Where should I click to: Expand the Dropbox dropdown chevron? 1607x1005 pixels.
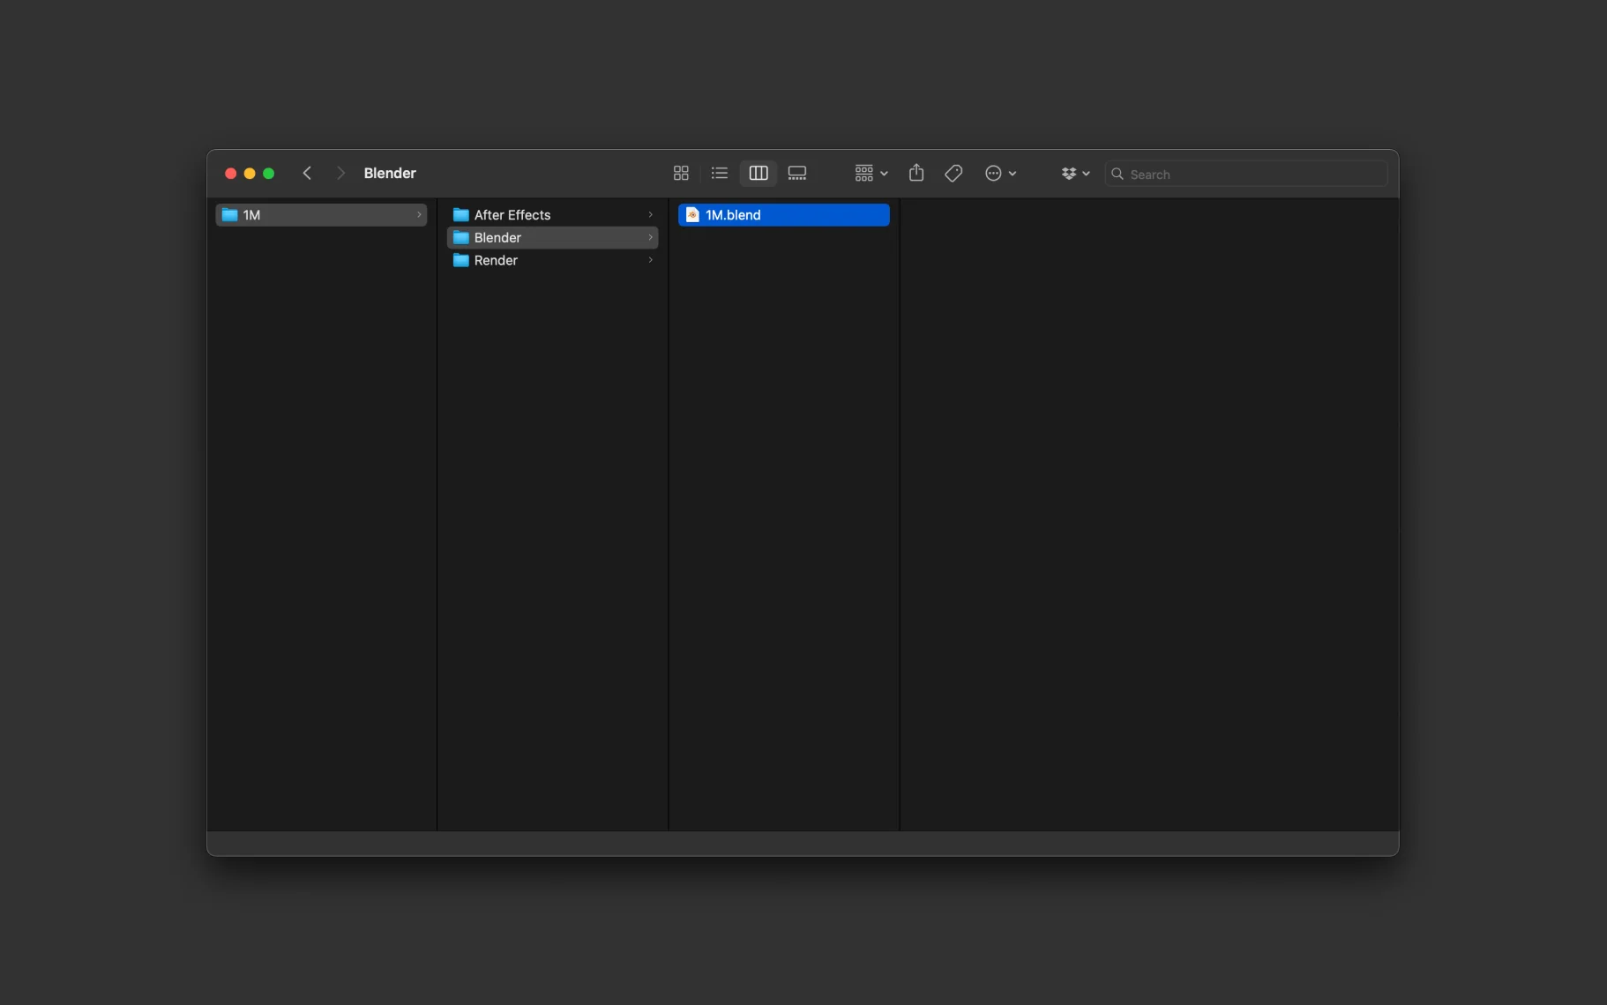tap(1087, 174)
